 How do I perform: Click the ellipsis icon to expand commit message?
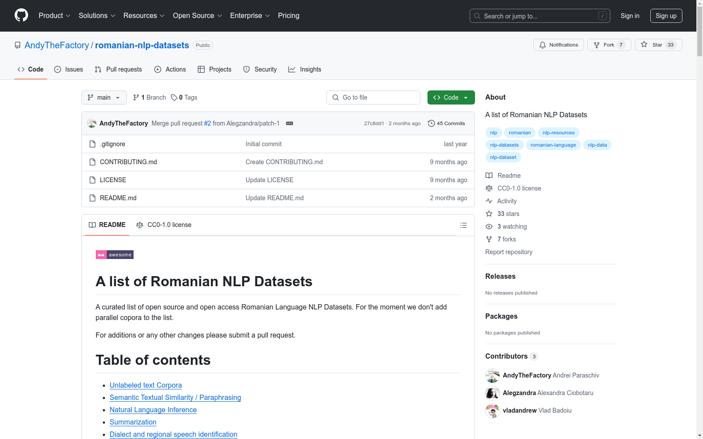tap(290, 123)
